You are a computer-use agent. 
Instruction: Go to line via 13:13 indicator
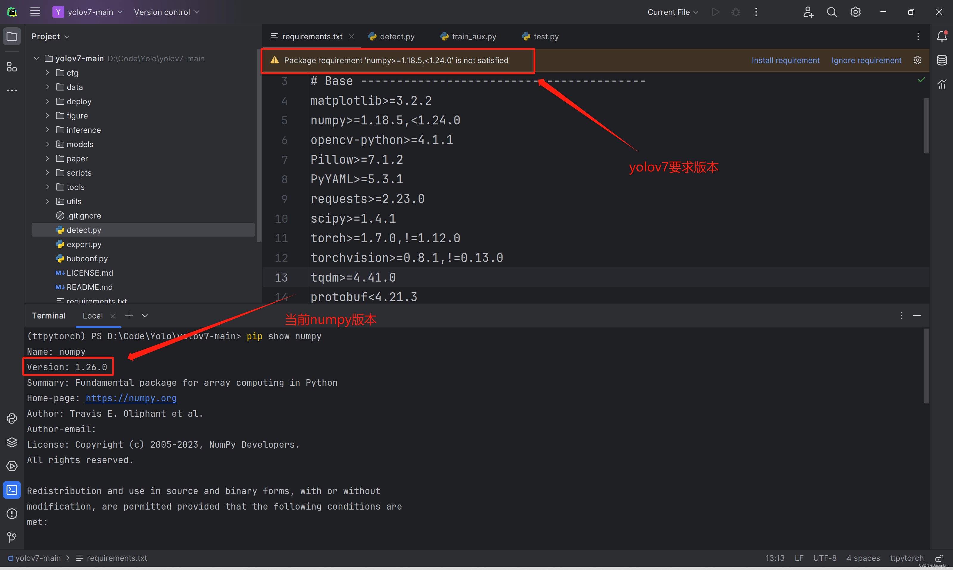[x=775, y=558]
